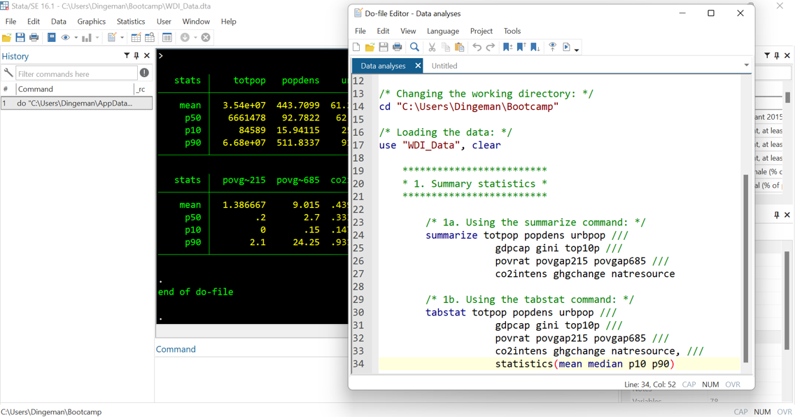Execute the do-file using the Do icon
This screenshot has width=795, height=417.
[x=567, y=47]
